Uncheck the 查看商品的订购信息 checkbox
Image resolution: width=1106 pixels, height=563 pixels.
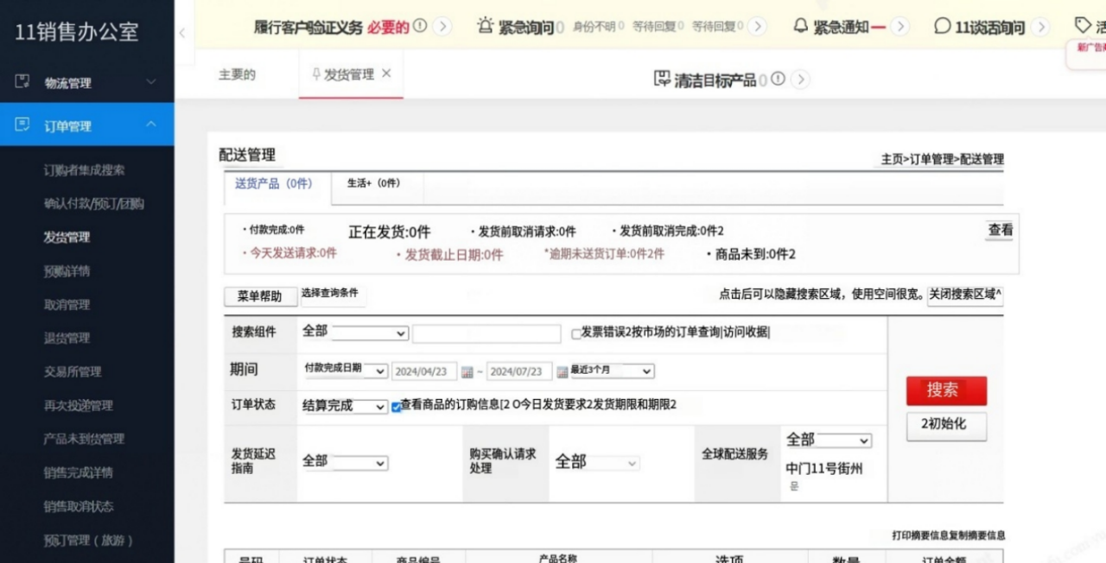point(397,407)
